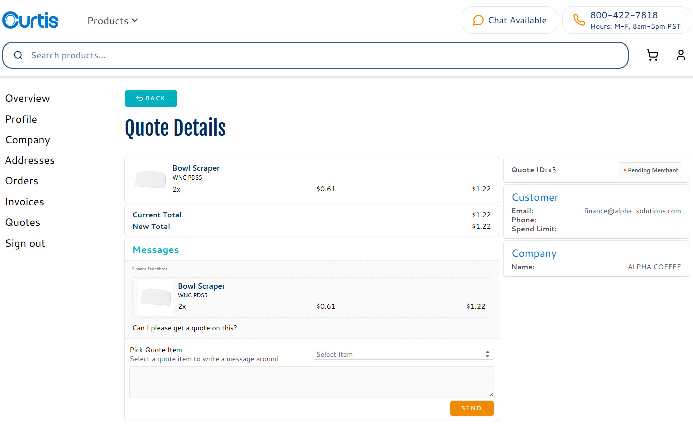Viewport: 693px width, 442px height.
Task: Open the Company sidebar page
Action: point(28,140)
